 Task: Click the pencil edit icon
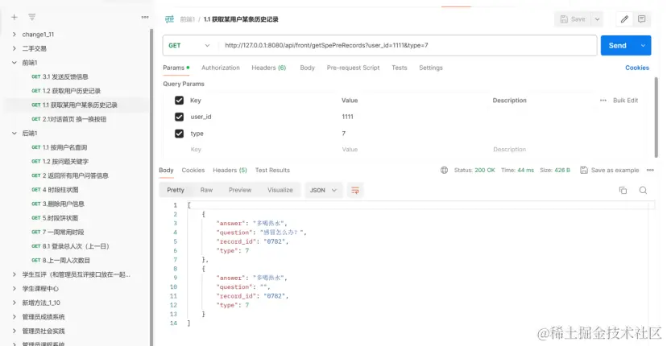[624, 19]
